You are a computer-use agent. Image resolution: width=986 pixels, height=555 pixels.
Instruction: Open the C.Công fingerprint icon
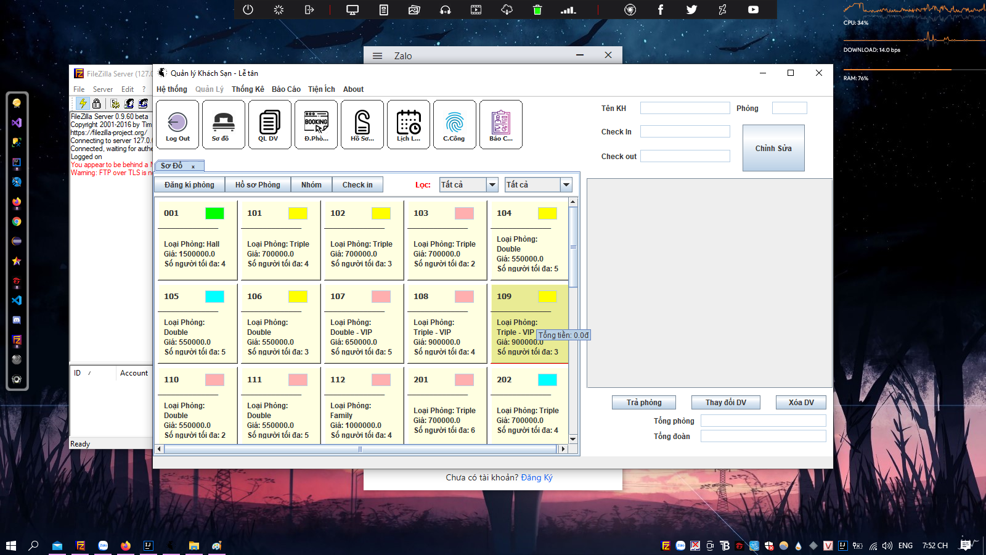455,125
